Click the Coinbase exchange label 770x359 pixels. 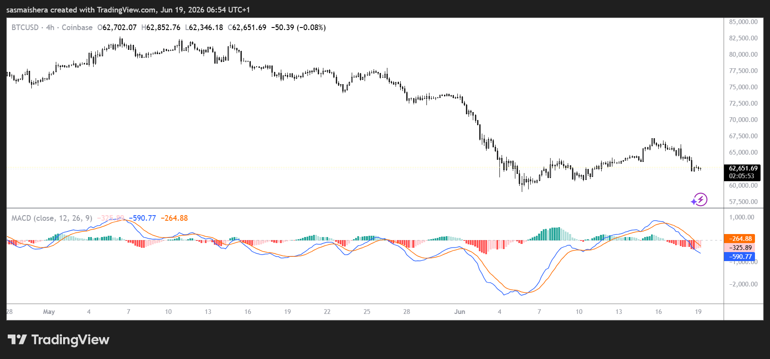[x=77, y=27]
